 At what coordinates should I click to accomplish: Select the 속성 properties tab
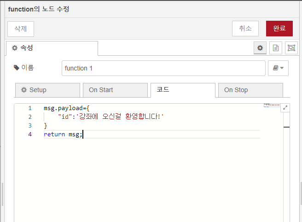pos(52,48)
